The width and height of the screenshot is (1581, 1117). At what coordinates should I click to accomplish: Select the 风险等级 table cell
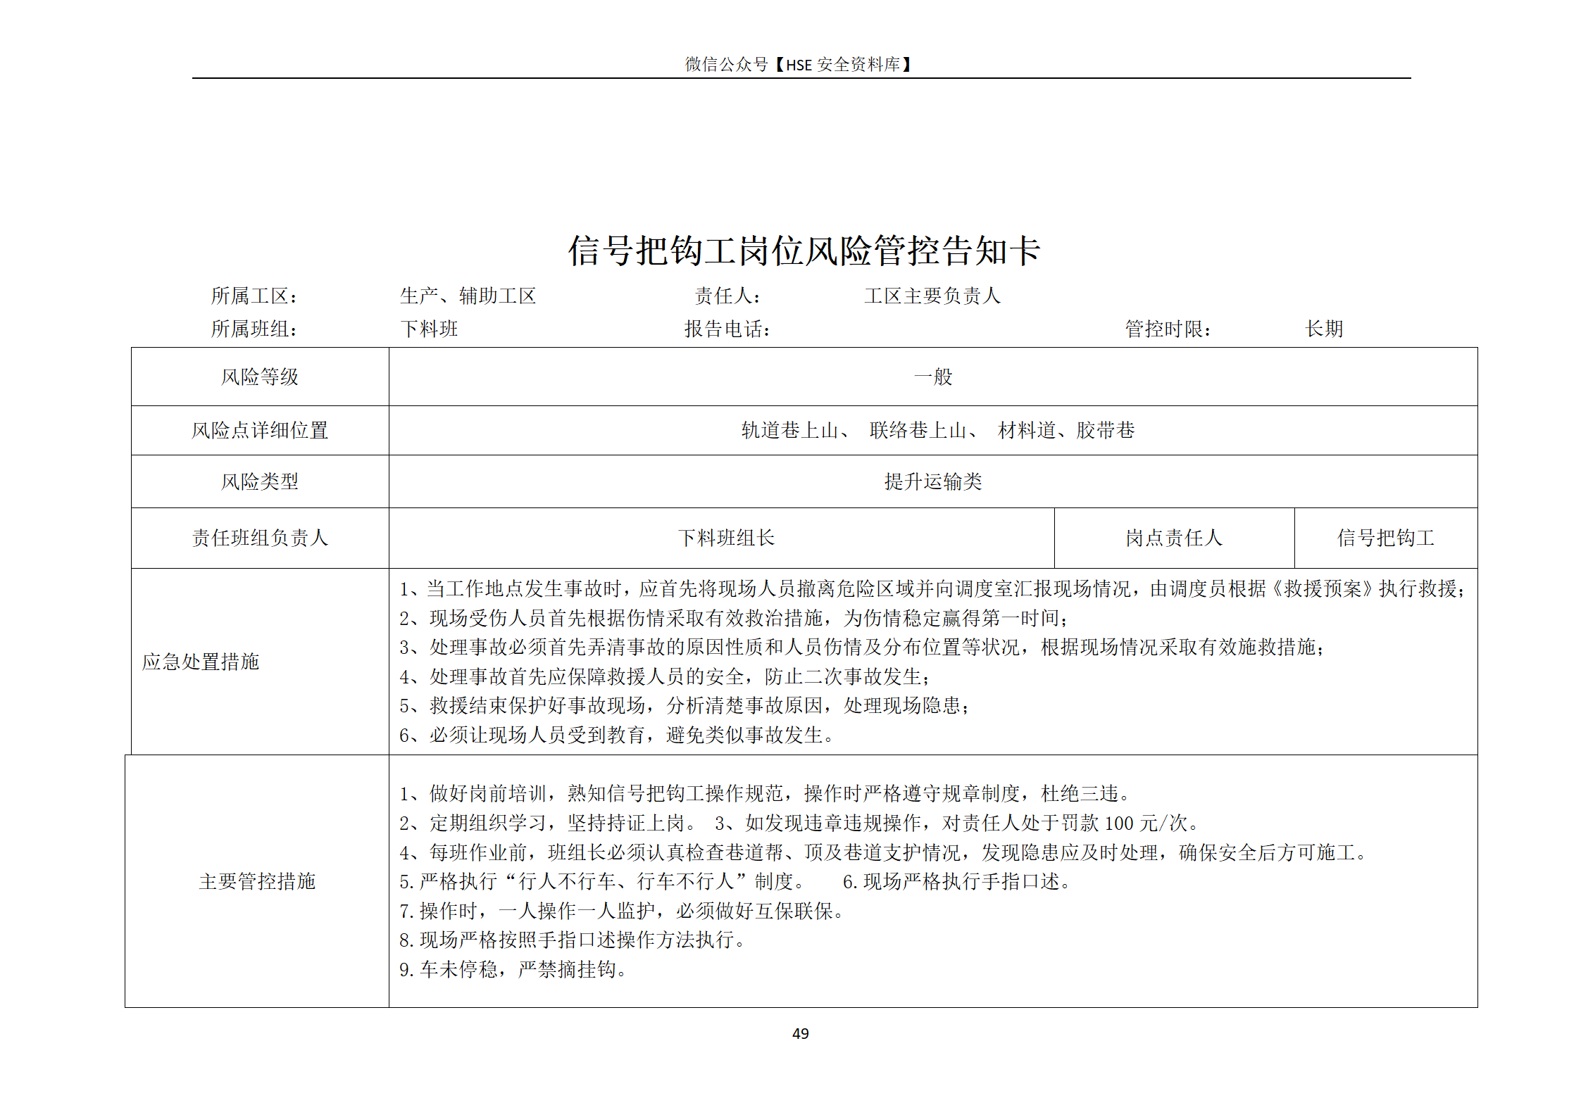[260, 377]
